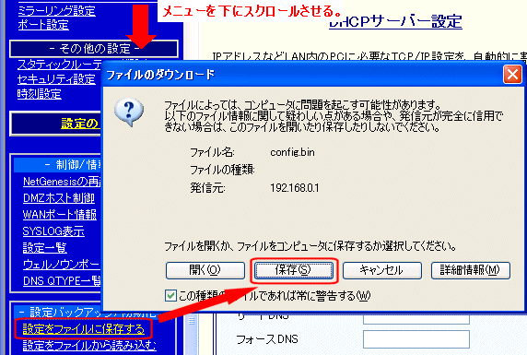Open the DNS QTYPE一覧 link

tap(62, 281)
